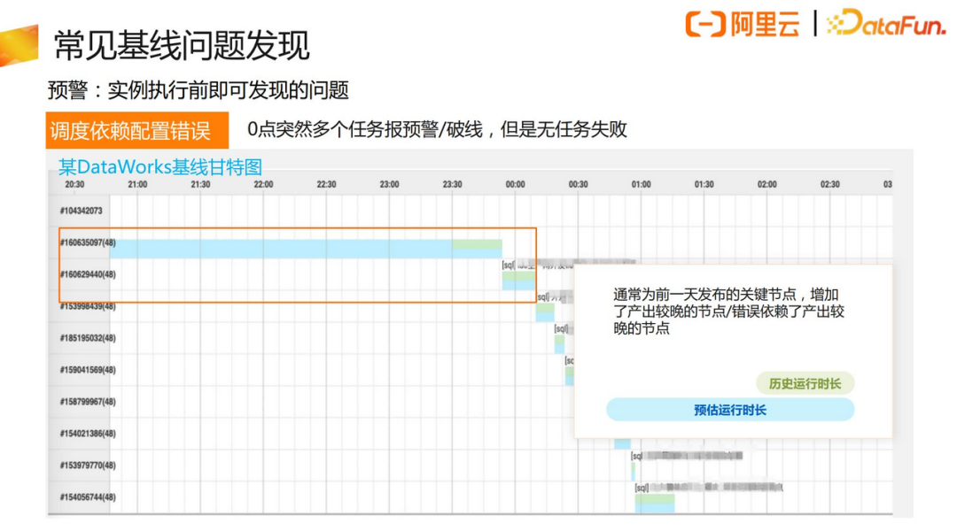Select Gantt row #153979770(48)
Viewport: 957px width, 531px height.
click(87, 466)
